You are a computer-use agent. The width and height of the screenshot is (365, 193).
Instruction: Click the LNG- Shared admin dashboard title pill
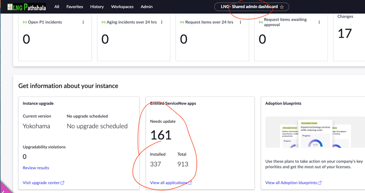click(251, 7)
